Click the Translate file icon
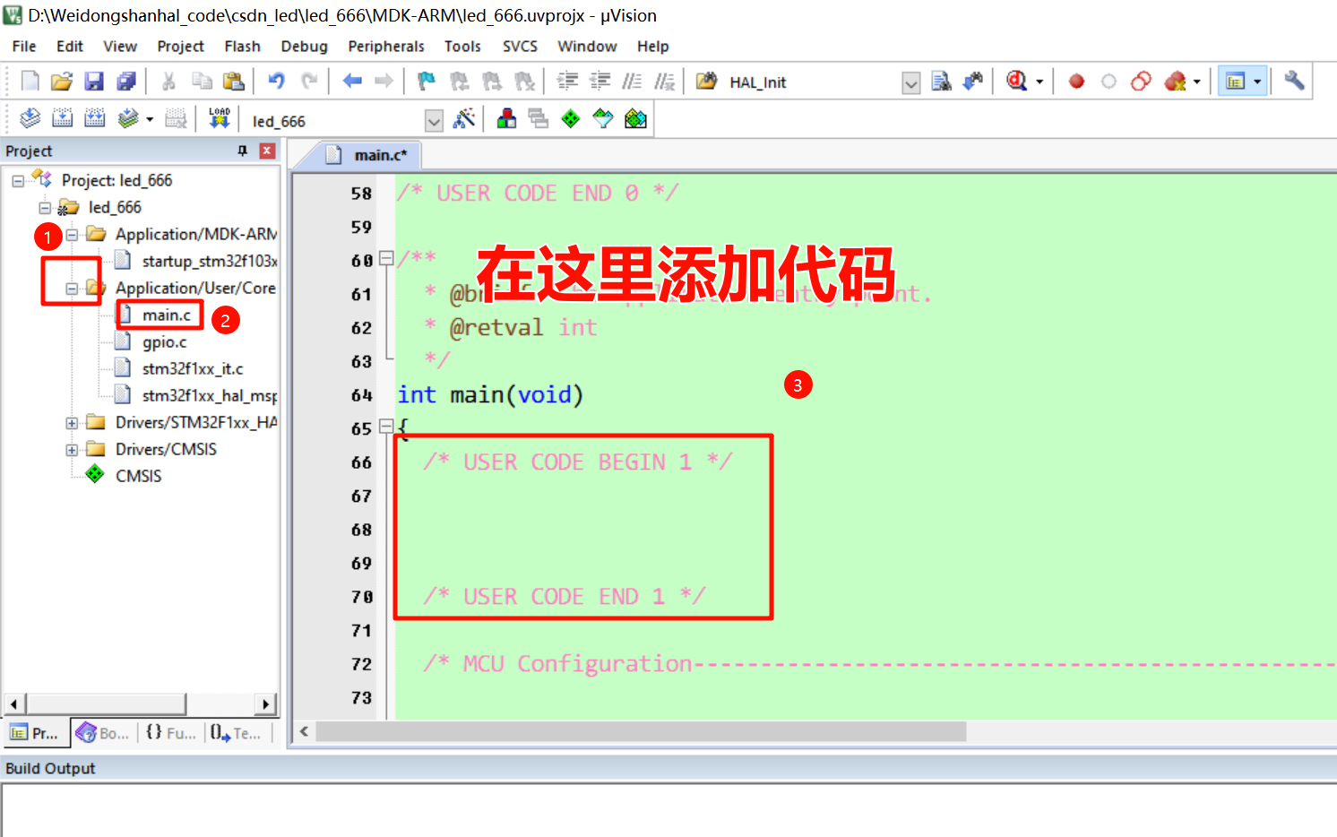Image resolution: width=1337 pixels, height=837 pixels. pos(30,118)
